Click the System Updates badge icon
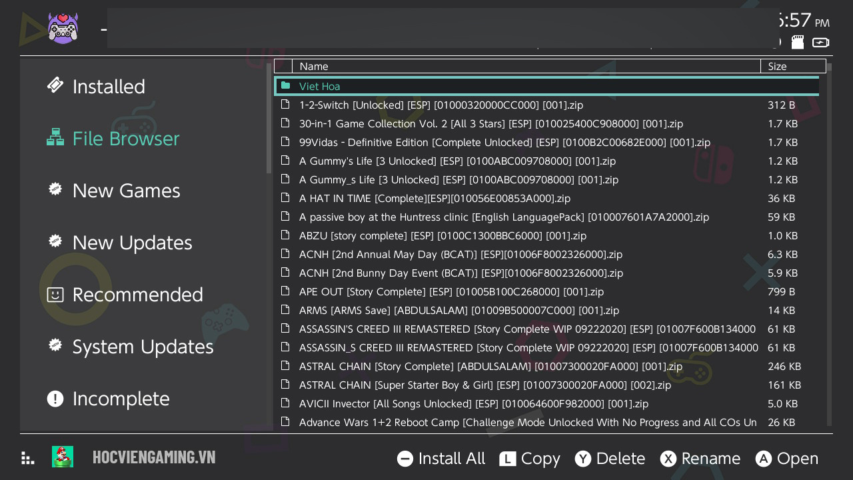The width and height of the screenshot is (853, 480). coord(55,345)
